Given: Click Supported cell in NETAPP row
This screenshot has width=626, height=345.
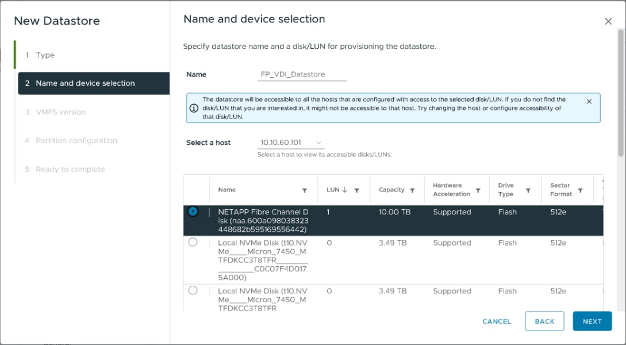Looking at the screenshot, I should click(452, 212).
